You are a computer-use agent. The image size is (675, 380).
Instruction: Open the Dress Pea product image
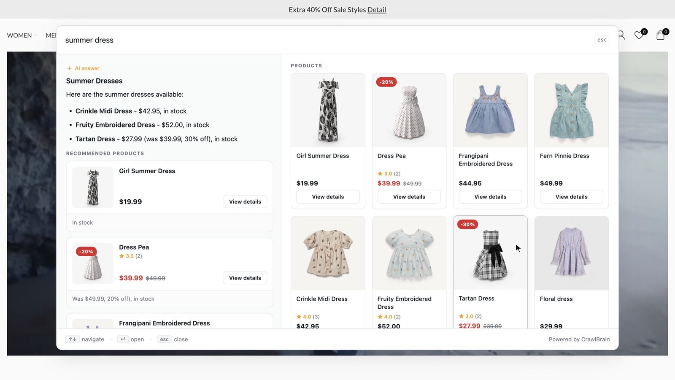(x=409, y=110)
